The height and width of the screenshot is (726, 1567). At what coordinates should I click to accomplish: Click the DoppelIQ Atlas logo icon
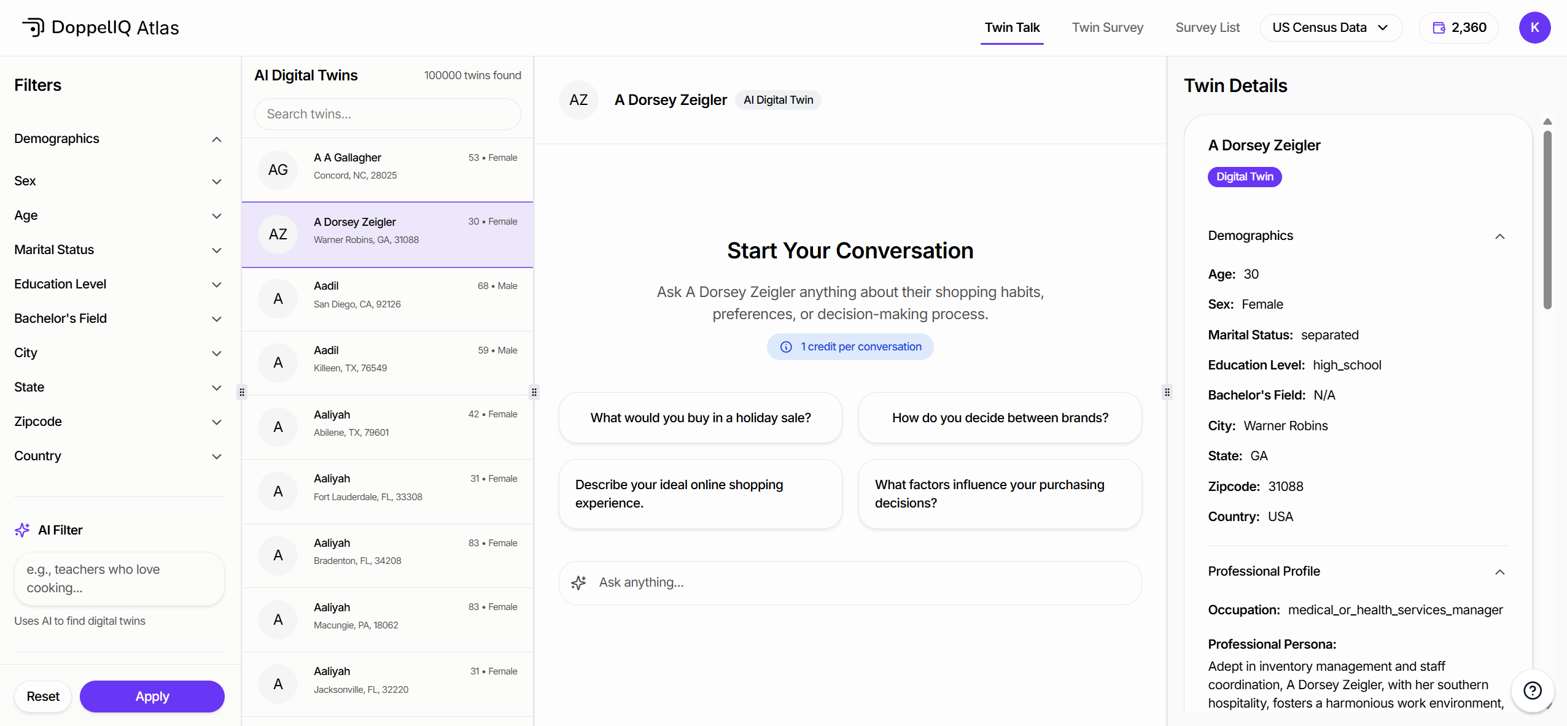(x=33, y=28)
